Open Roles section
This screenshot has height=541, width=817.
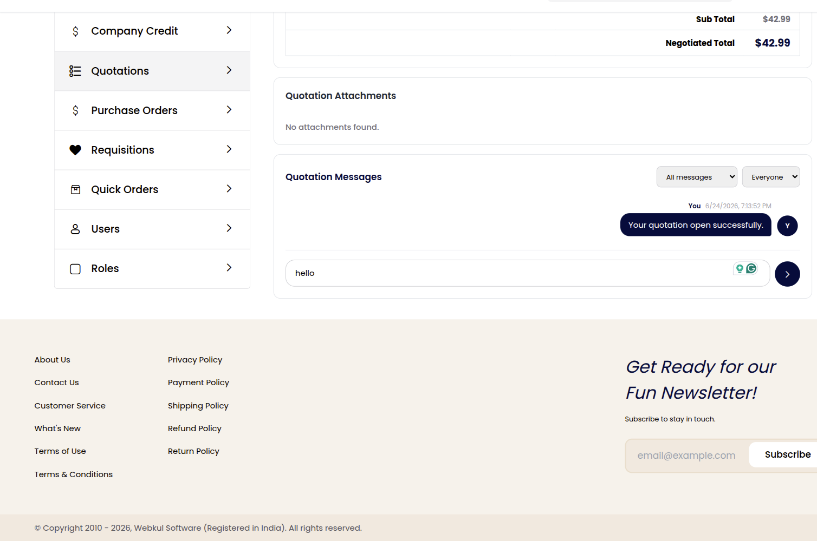click(x=152, y=269)
